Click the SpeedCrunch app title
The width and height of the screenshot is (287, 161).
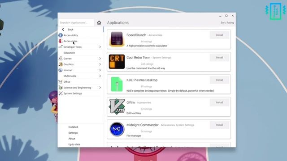click(136, 35)
